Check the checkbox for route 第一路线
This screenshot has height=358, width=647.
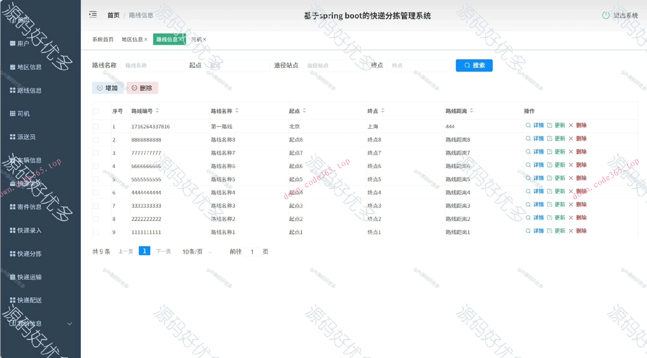[96, 127]
